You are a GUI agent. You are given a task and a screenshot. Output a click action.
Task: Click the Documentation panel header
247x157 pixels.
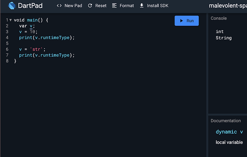[x=226, y=121]
